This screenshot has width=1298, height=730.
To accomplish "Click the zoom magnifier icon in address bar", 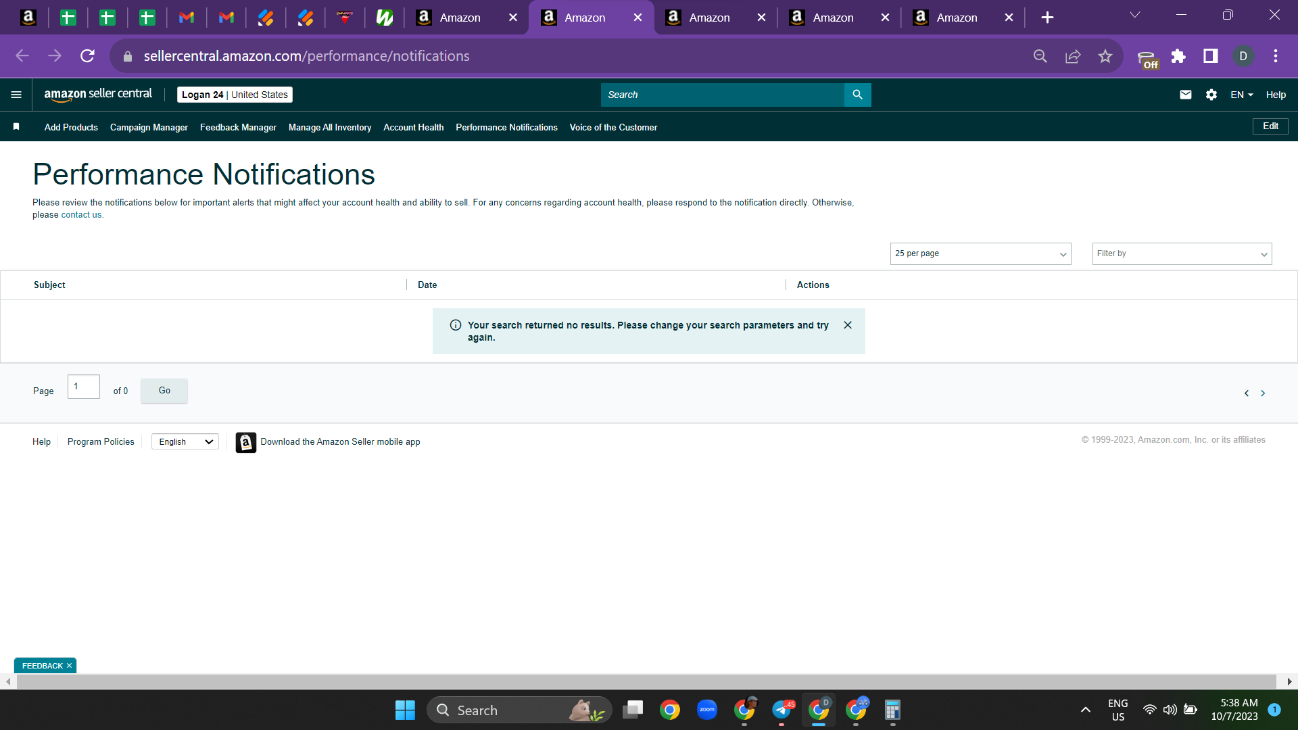I will coord(1040,56).
